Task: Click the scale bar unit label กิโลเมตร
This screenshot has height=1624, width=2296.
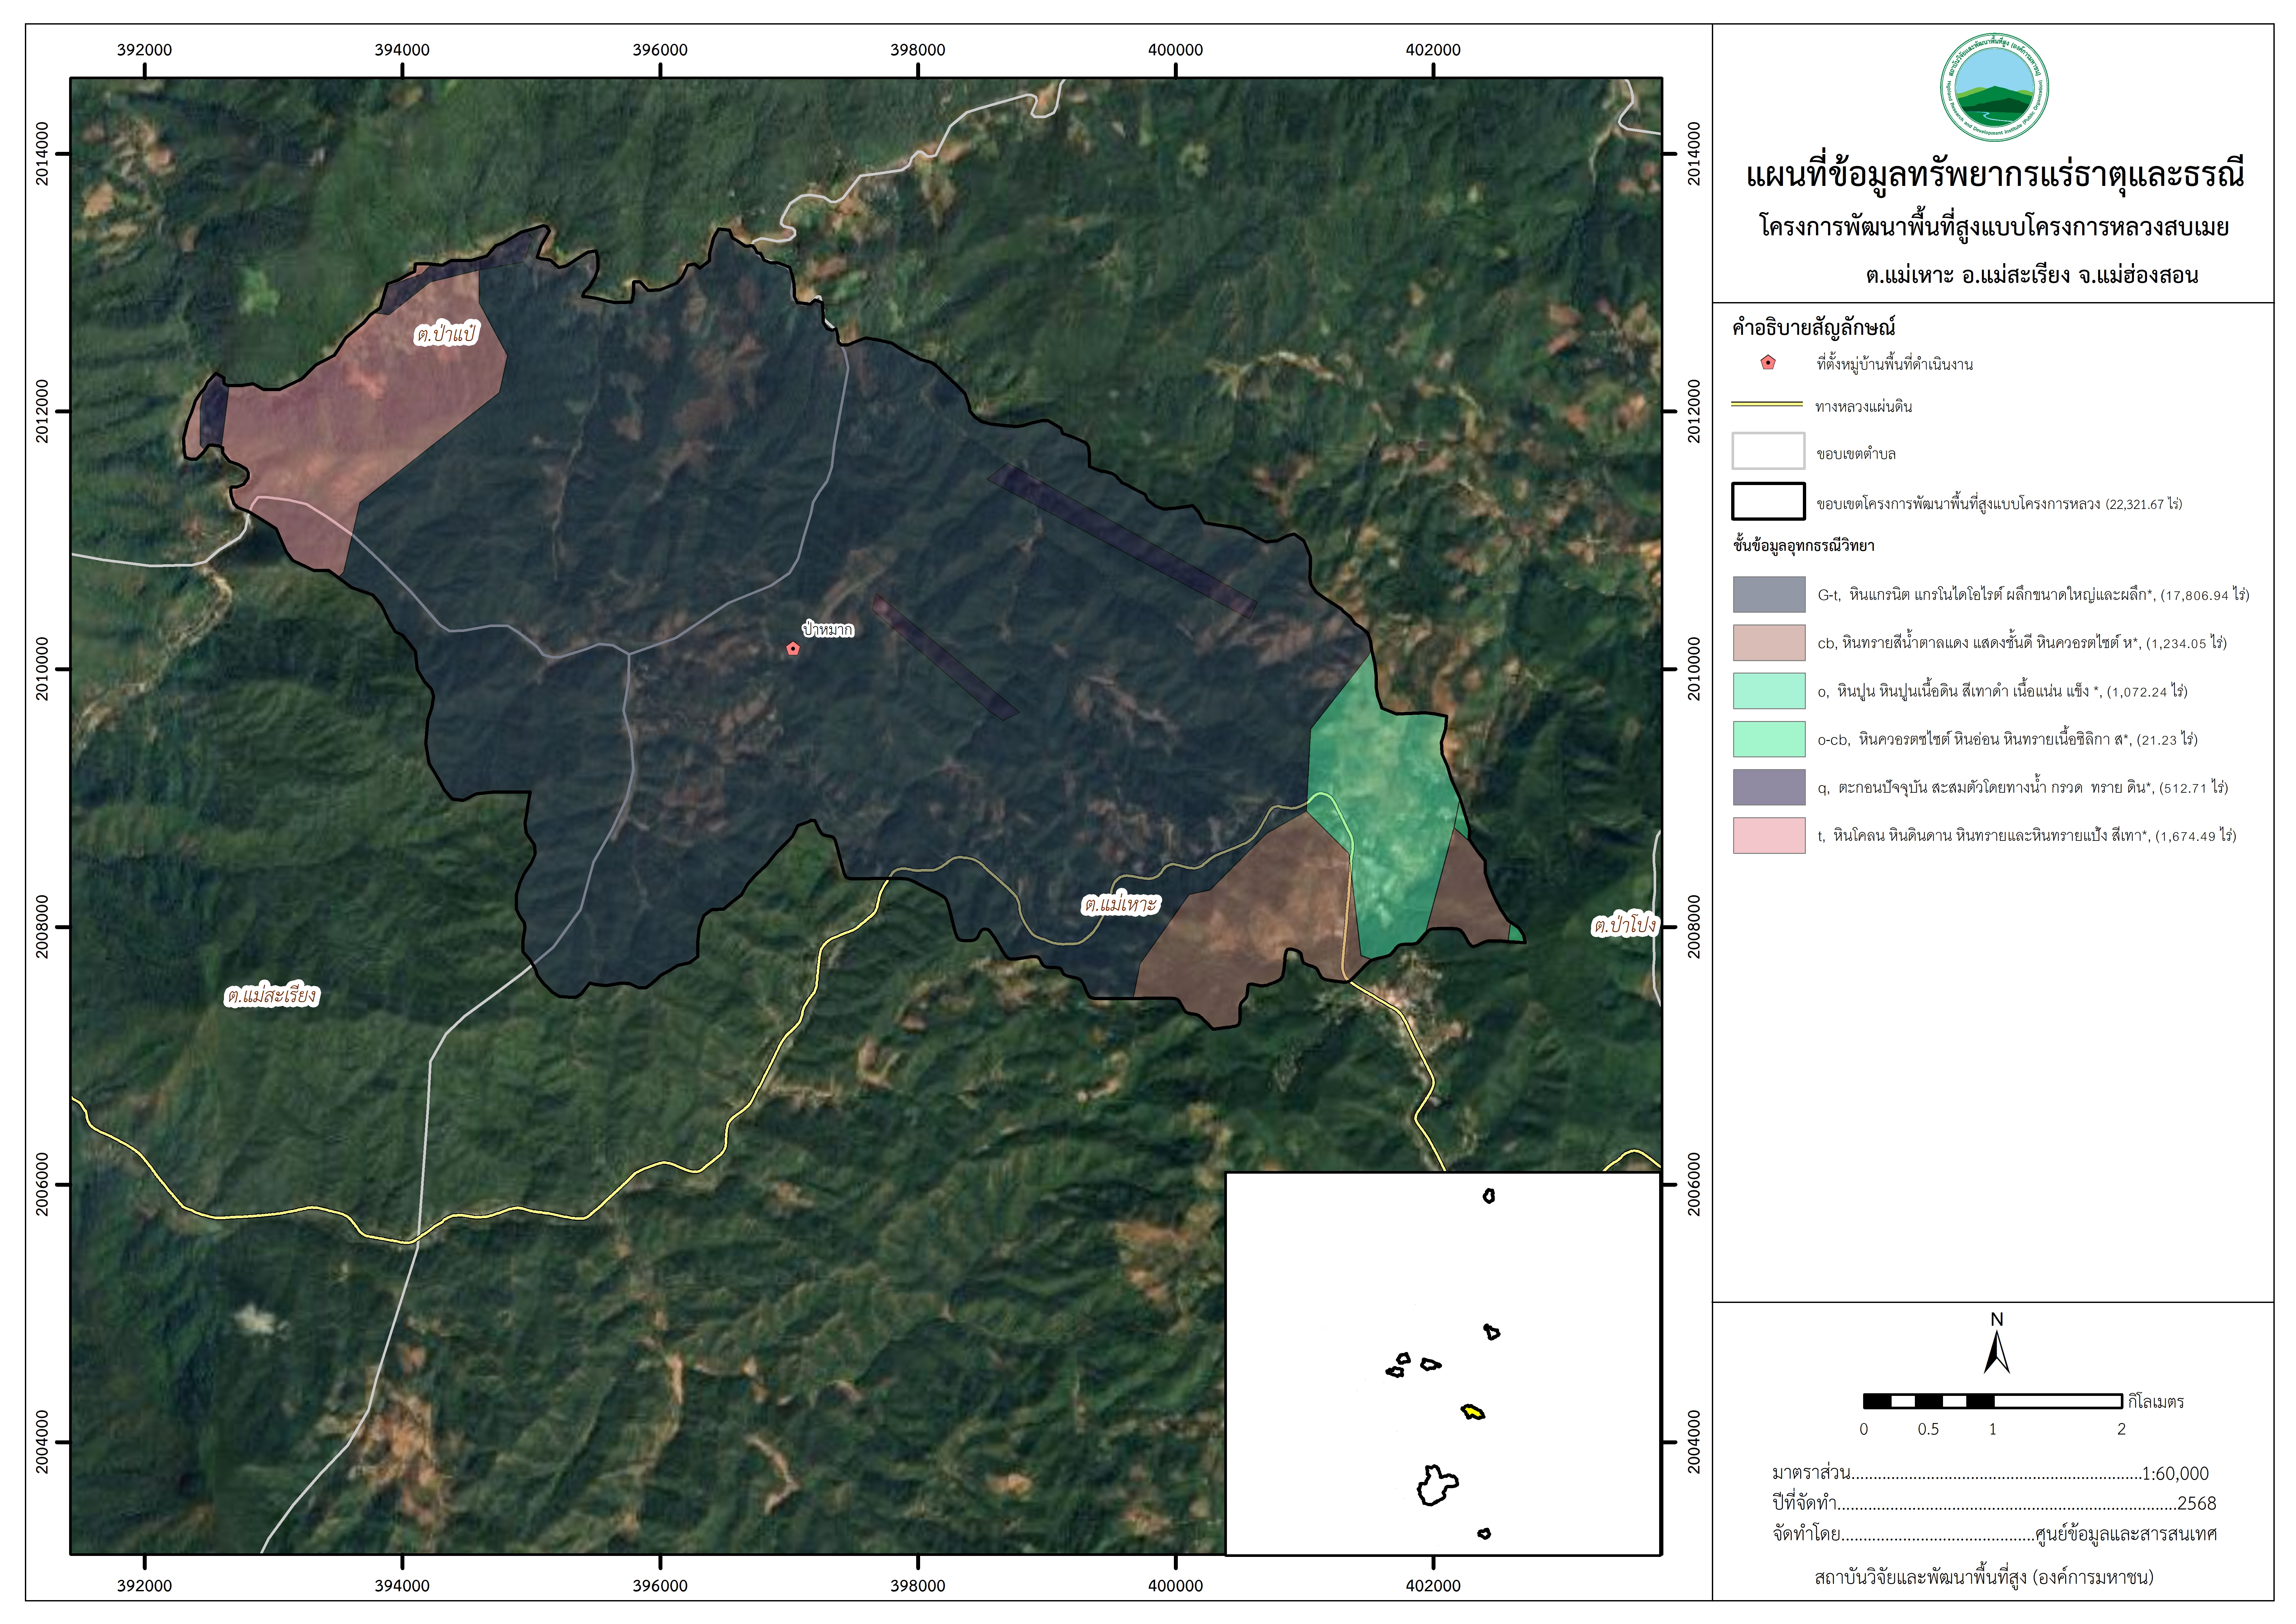Action: click(2156, 1402)
